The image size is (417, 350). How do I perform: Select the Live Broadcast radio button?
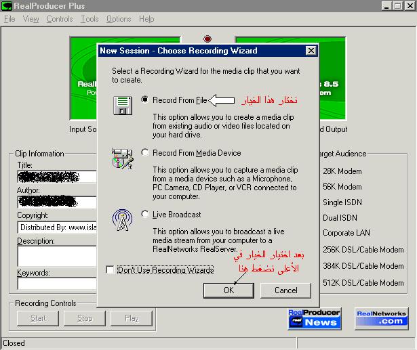[145, 215]
